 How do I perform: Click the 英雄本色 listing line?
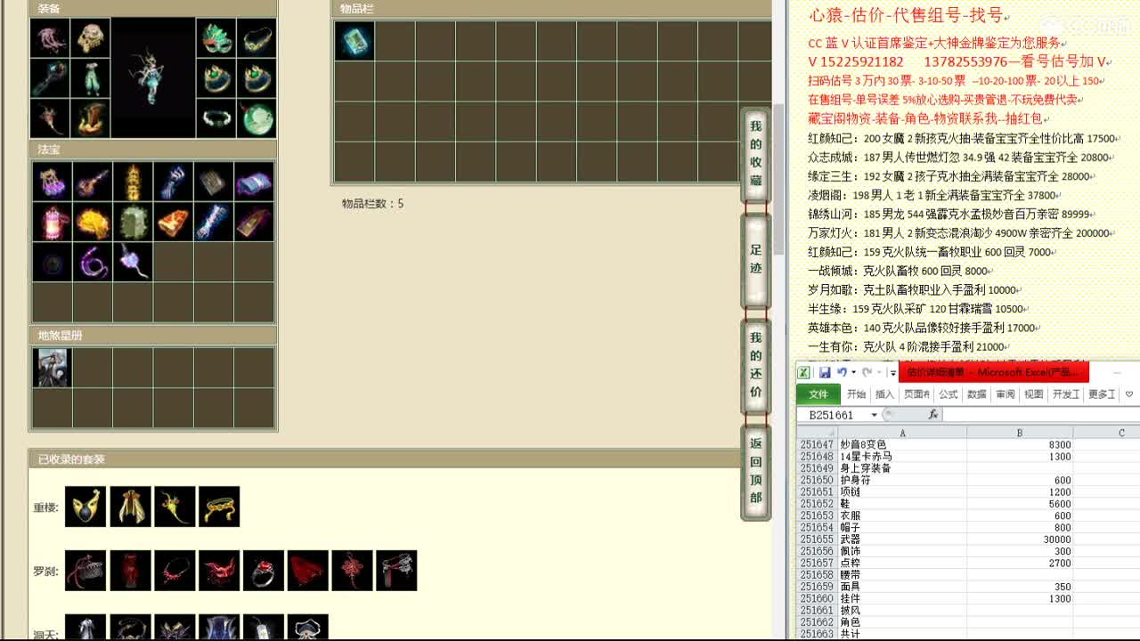[924, 328]
